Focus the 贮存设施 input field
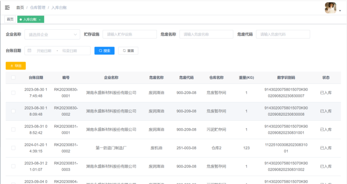The image size is (347, 184). tap(129, 34)
